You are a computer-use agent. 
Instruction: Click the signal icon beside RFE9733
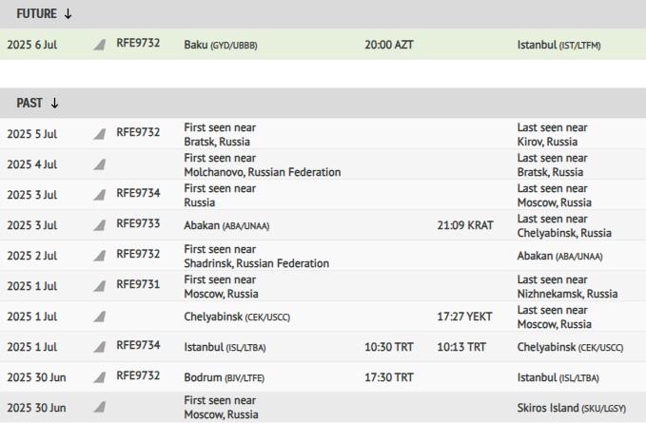click(99, 225)
